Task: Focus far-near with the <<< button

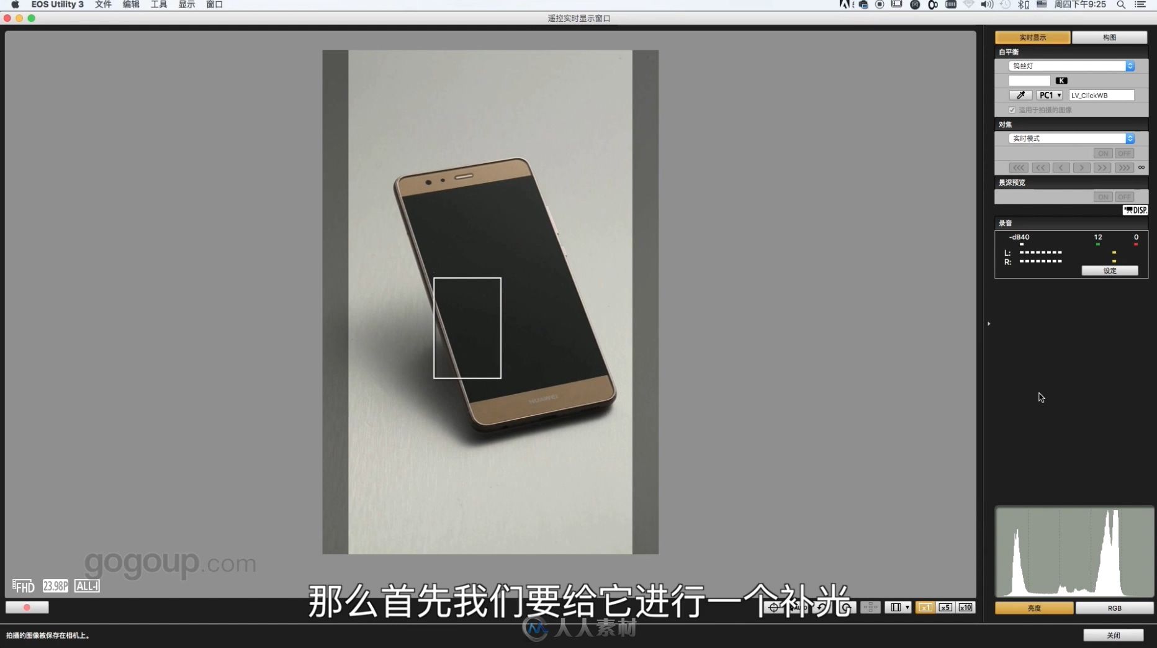Action: tap(1019, 168)
